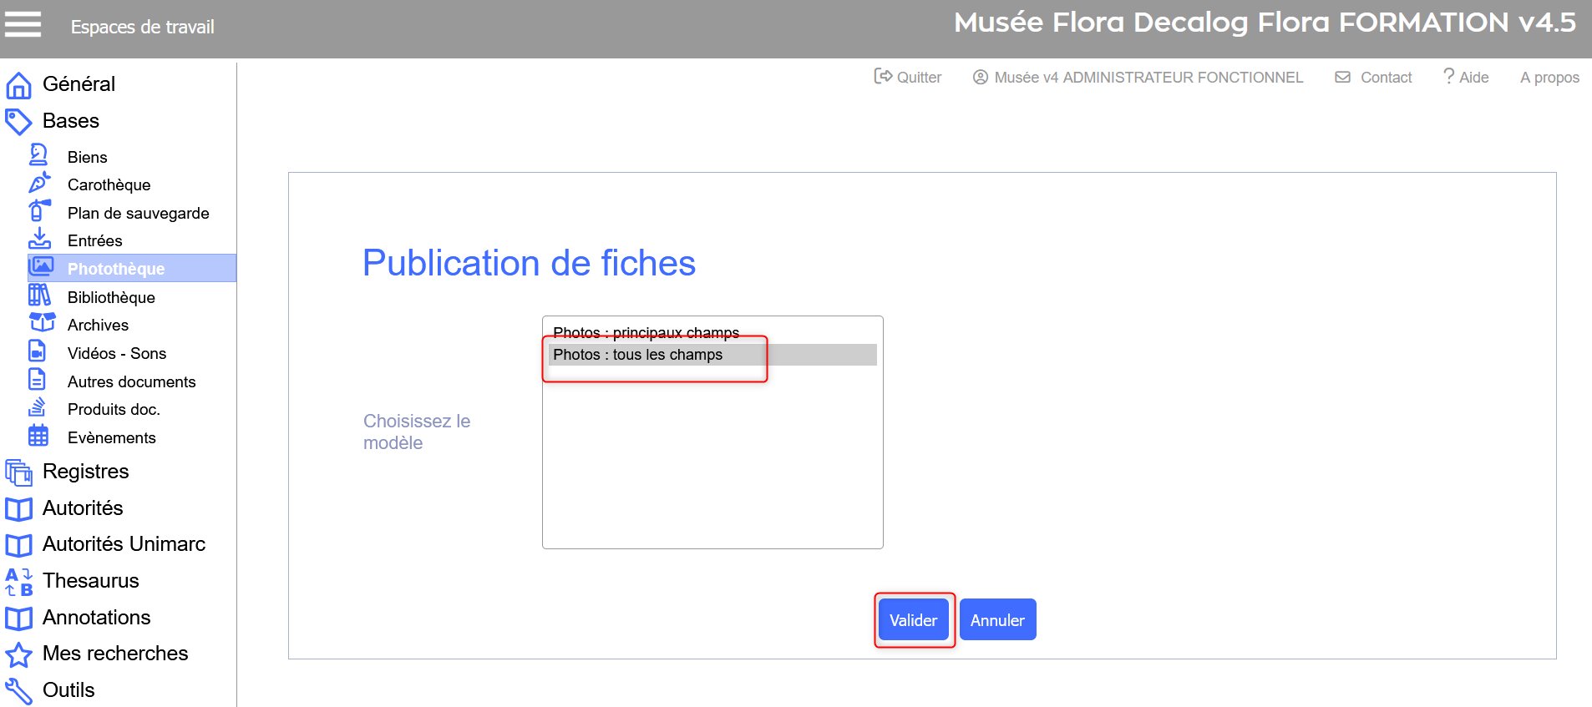Click the Général home icon
Screen dimensions: 1592x707
click(18, 85)
